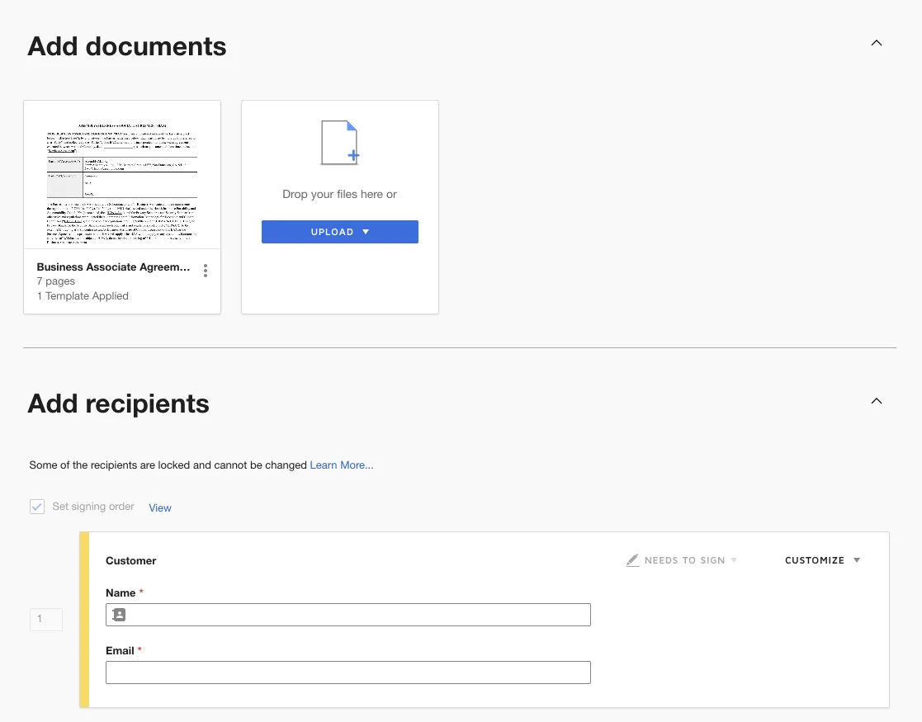Open the Business Associate Agreement thumbnail preview
The height and width of the screenshot is (722, 922).
pyautogui.click(x=122, y=175)
